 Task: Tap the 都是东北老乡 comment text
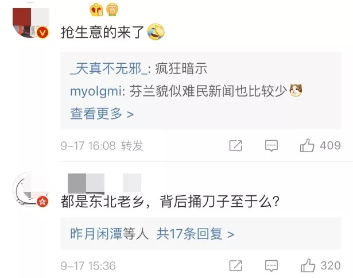170,201
